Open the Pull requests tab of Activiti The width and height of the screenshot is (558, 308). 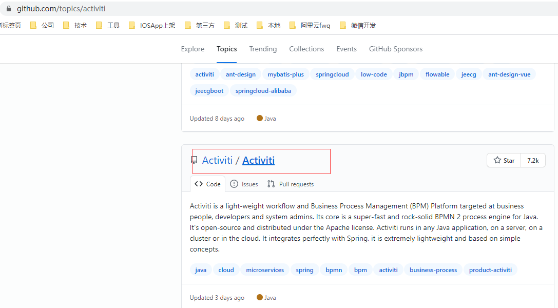tap(291, 184)
